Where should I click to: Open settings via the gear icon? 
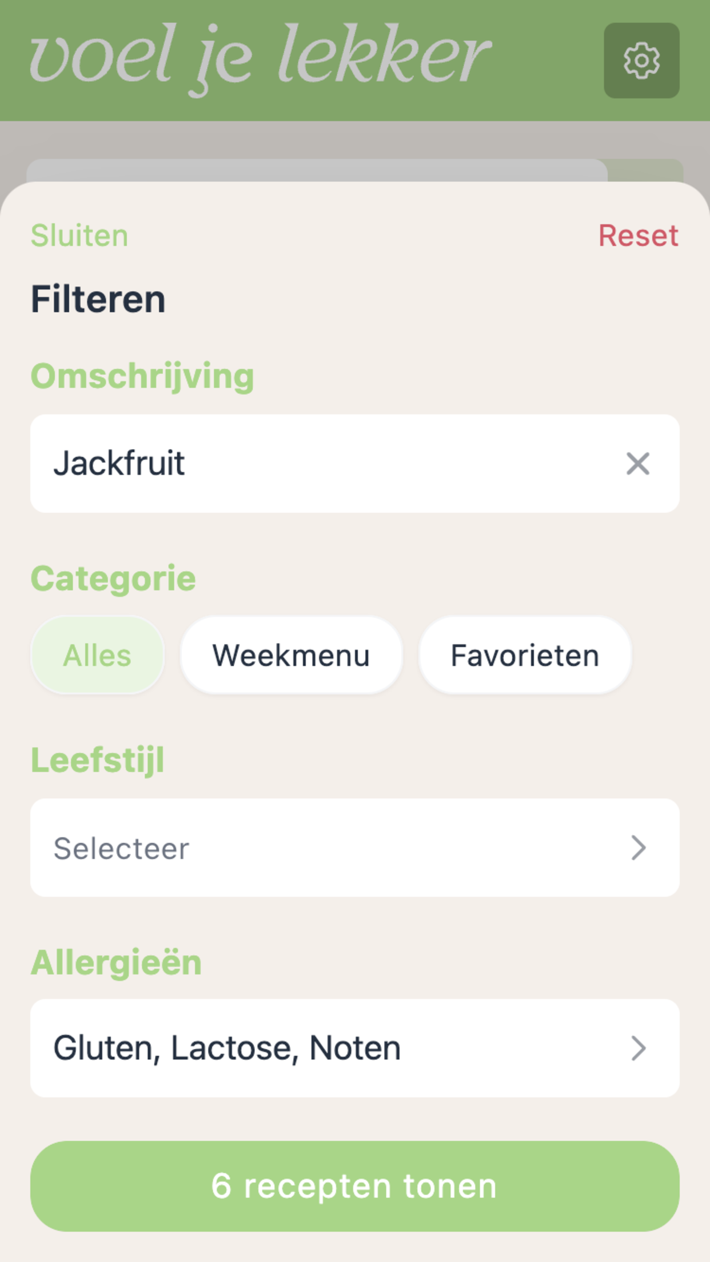point(641,61)
